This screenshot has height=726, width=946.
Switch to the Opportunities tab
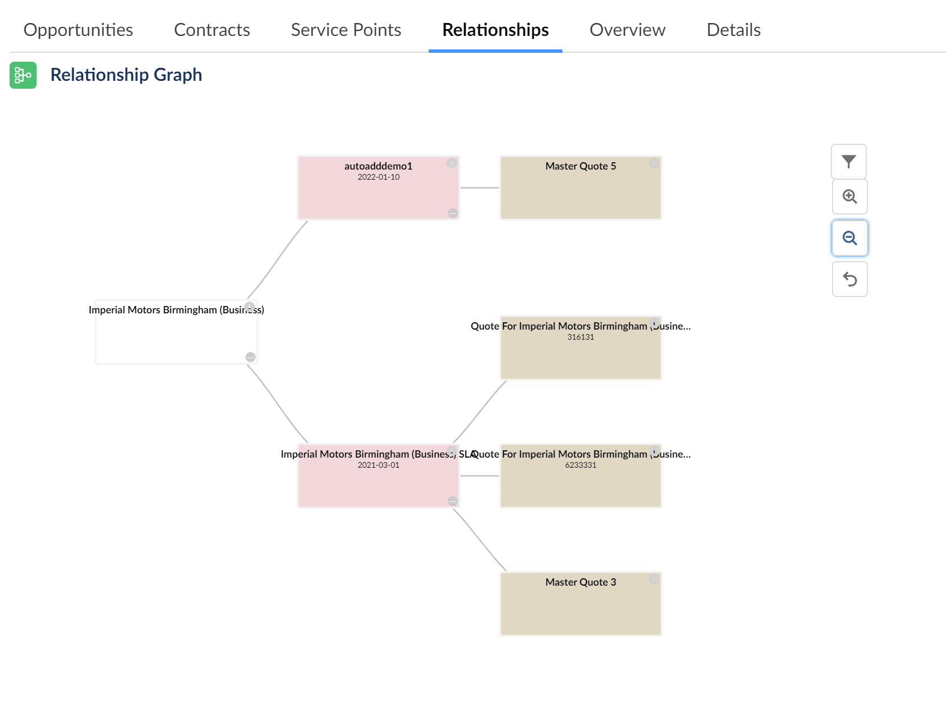click(x=78, y=29)
